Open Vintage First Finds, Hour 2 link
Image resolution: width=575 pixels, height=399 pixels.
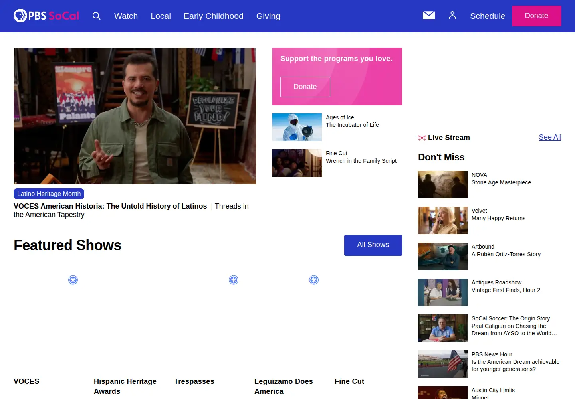click(506, 290)
